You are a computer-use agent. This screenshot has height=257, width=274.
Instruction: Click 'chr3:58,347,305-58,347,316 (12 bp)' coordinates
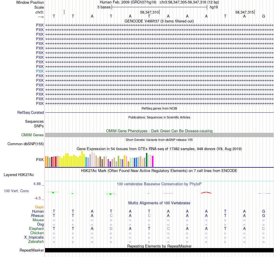point(189,2)
